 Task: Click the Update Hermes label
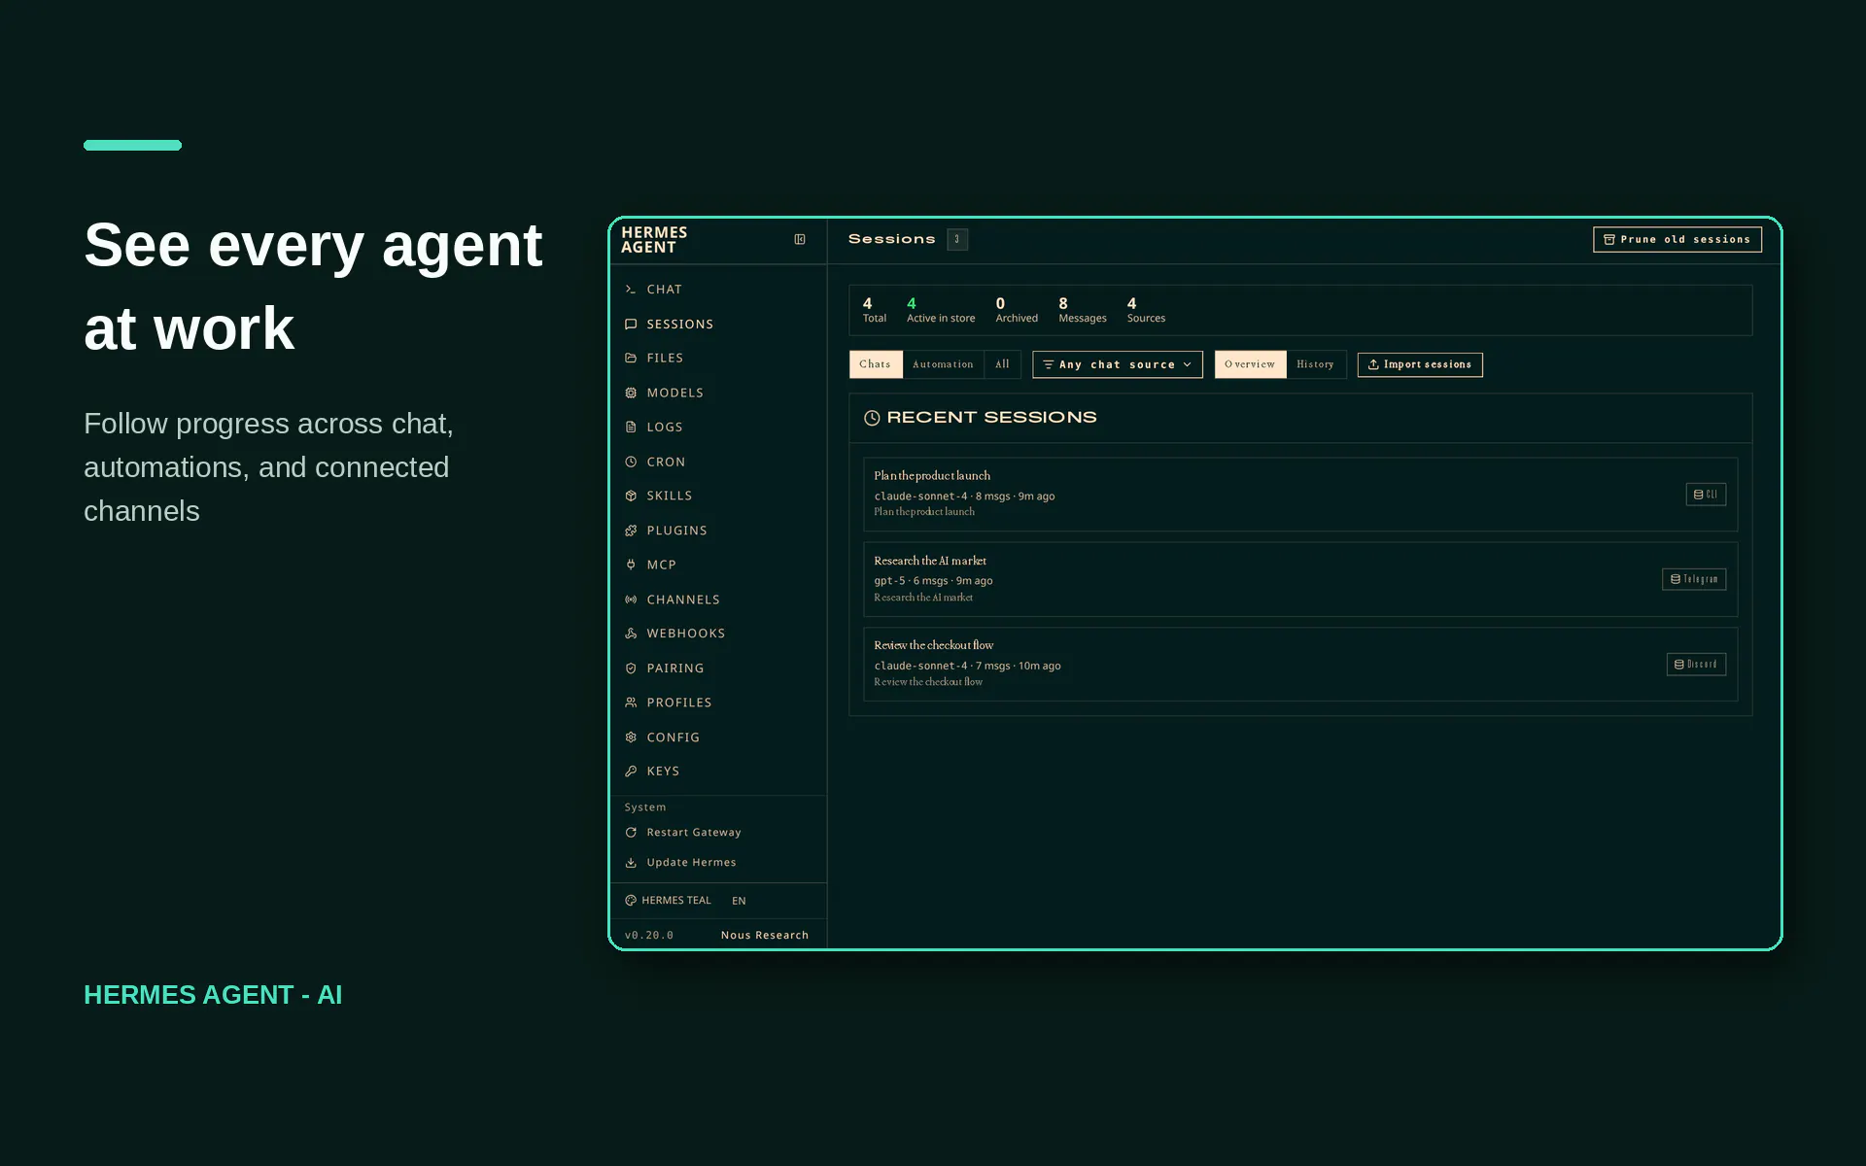tap(691, 863)
